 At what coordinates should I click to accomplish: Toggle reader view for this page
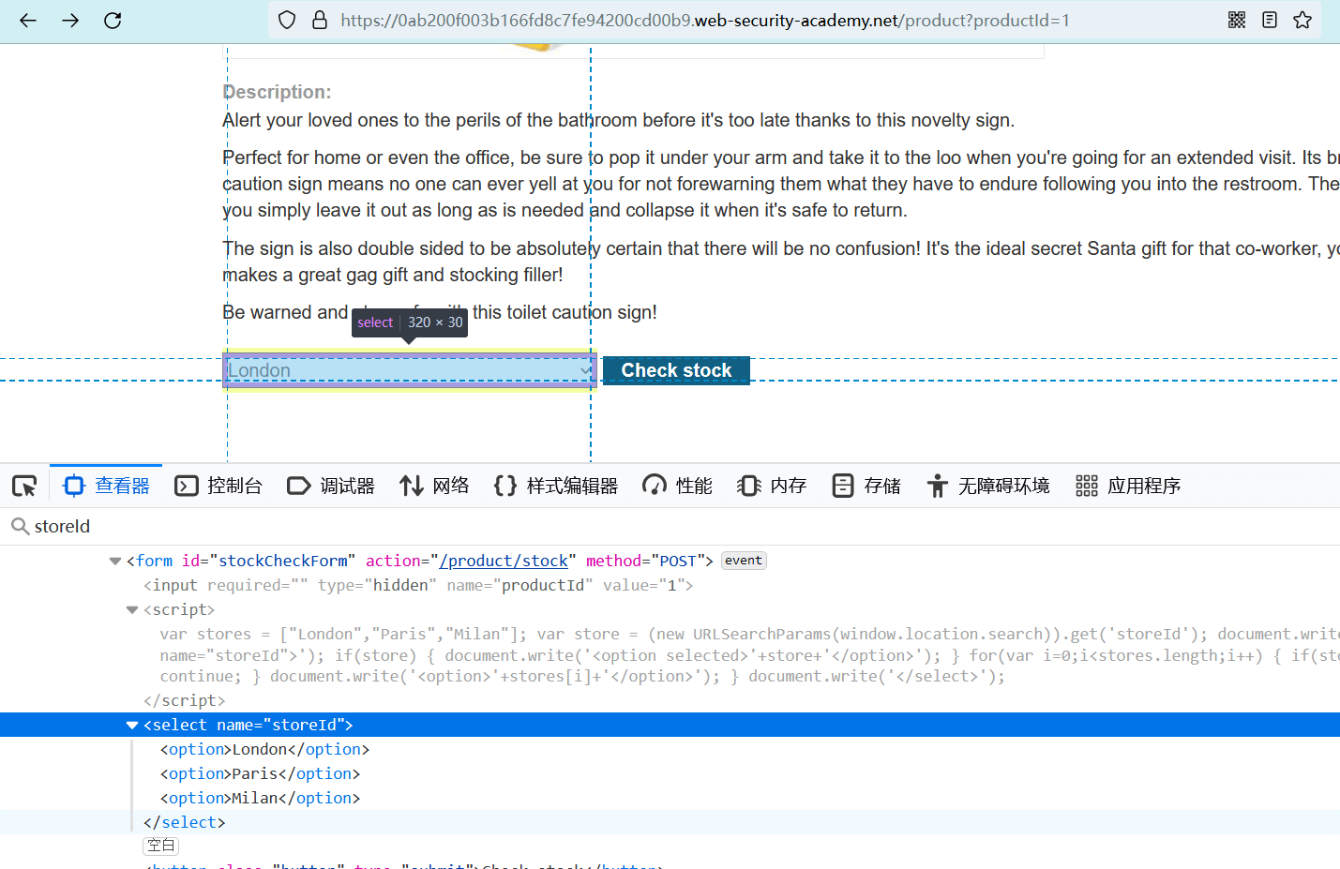[x=1270, y=21]
